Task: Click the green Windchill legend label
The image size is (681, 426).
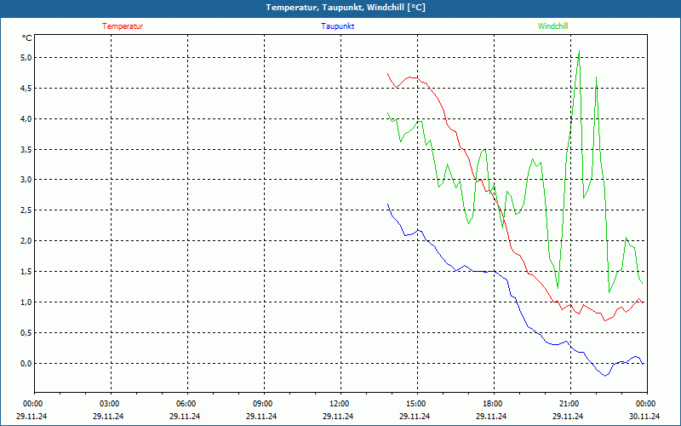Action: click(552, 26)
